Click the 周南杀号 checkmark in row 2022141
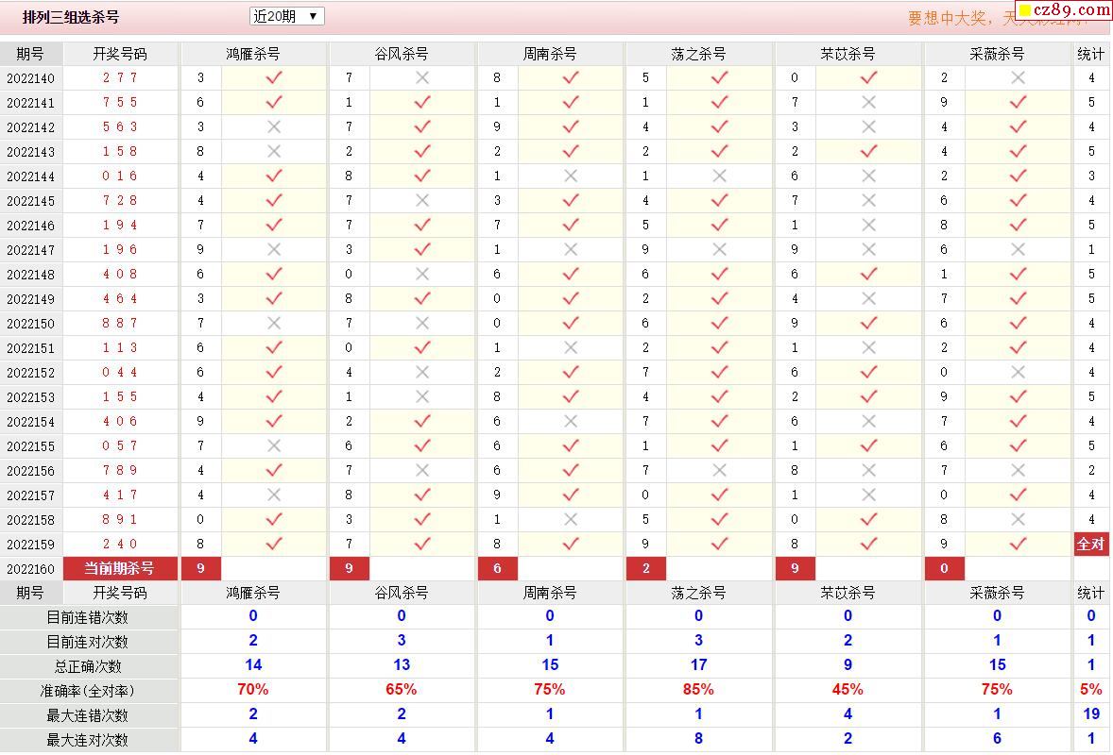 pyautogui.click(x=571, y=102)
